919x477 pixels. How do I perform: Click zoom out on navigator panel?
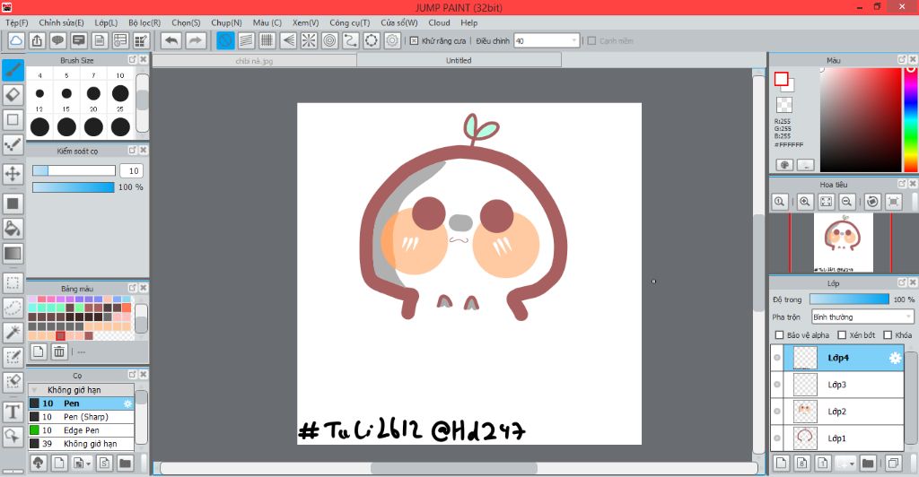846,202
